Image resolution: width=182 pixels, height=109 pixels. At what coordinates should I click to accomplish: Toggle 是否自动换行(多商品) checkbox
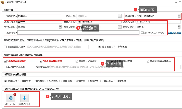click(x=148, y=61)
